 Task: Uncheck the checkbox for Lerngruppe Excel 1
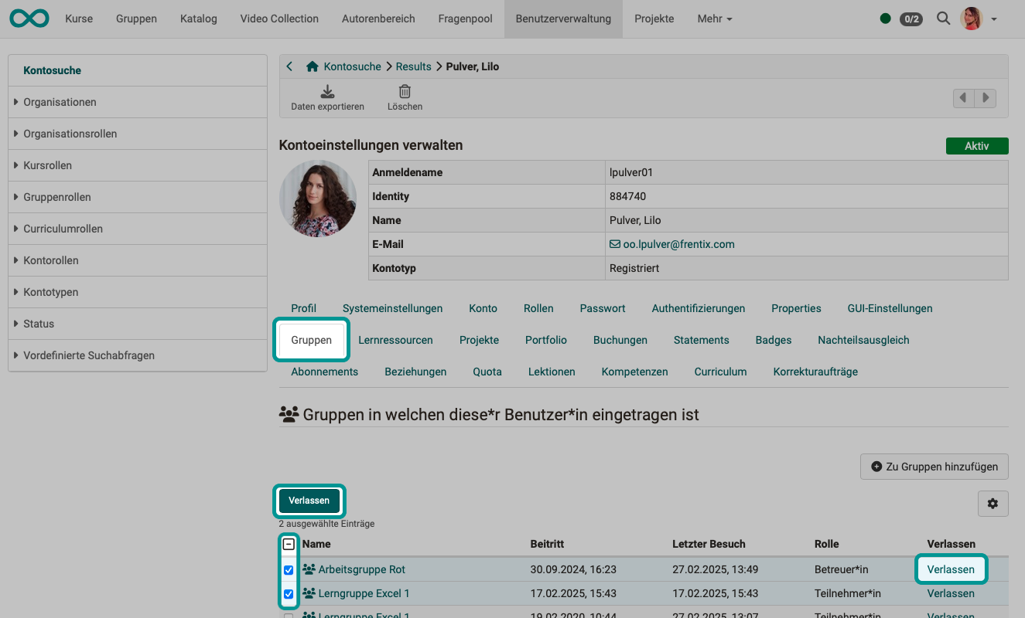[289, 594]
